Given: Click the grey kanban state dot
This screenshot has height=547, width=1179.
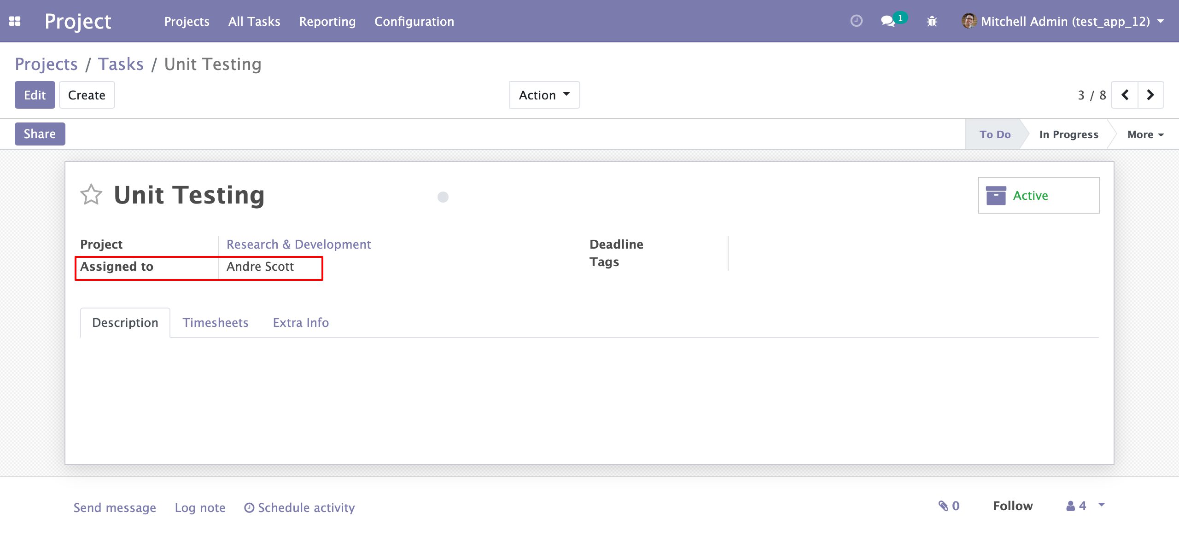Looking at the screenshot, I should click(x=443, y=197).
